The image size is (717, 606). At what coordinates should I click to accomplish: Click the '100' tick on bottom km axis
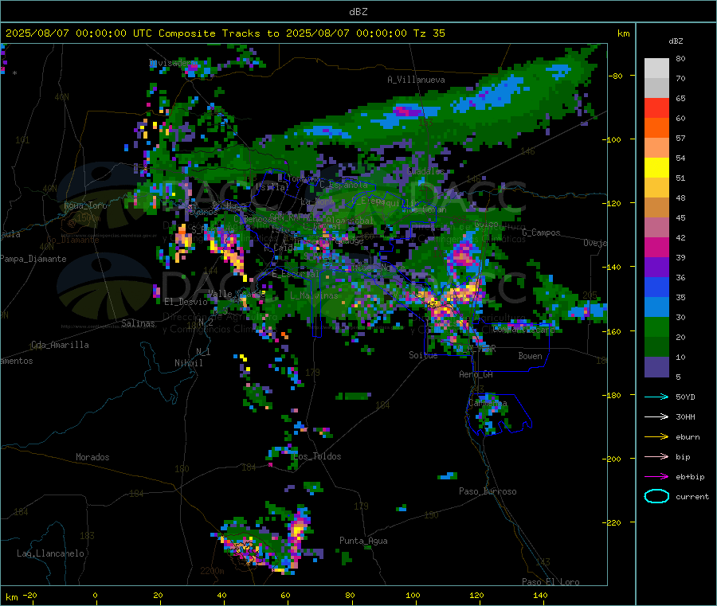click(413, 595)
